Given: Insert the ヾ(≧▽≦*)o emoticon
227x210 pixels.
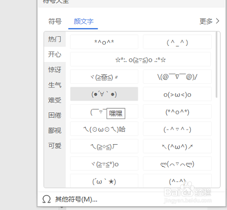Looking at the screenshot, I should (104, 164).
